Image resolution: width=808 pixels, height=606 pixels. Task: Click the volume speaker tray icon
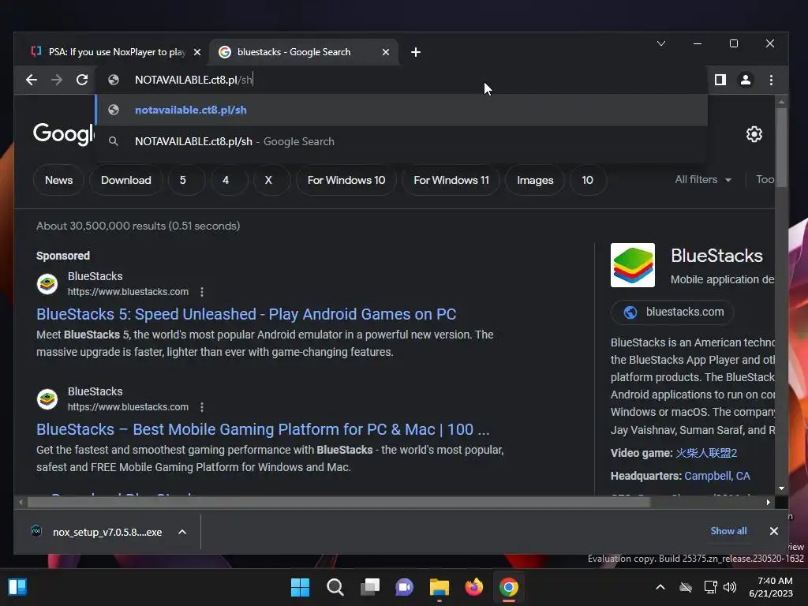coord(730,587)
